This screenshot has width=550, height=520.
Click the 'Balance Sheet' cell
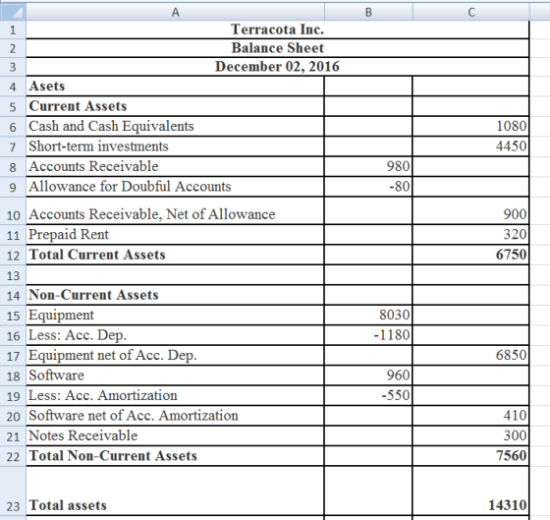tap(277, 48)
